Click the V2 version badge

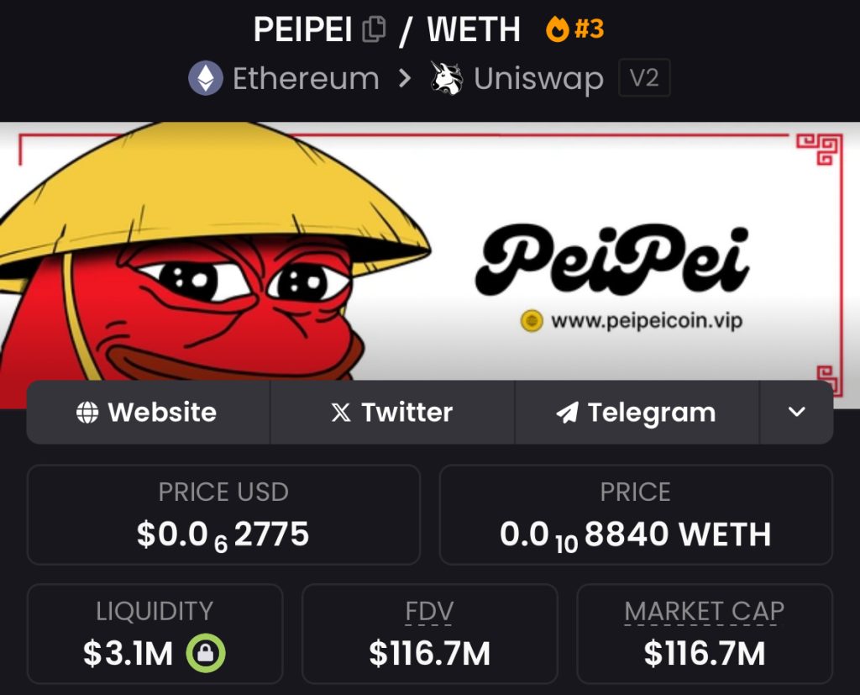[x=644, y=78]
